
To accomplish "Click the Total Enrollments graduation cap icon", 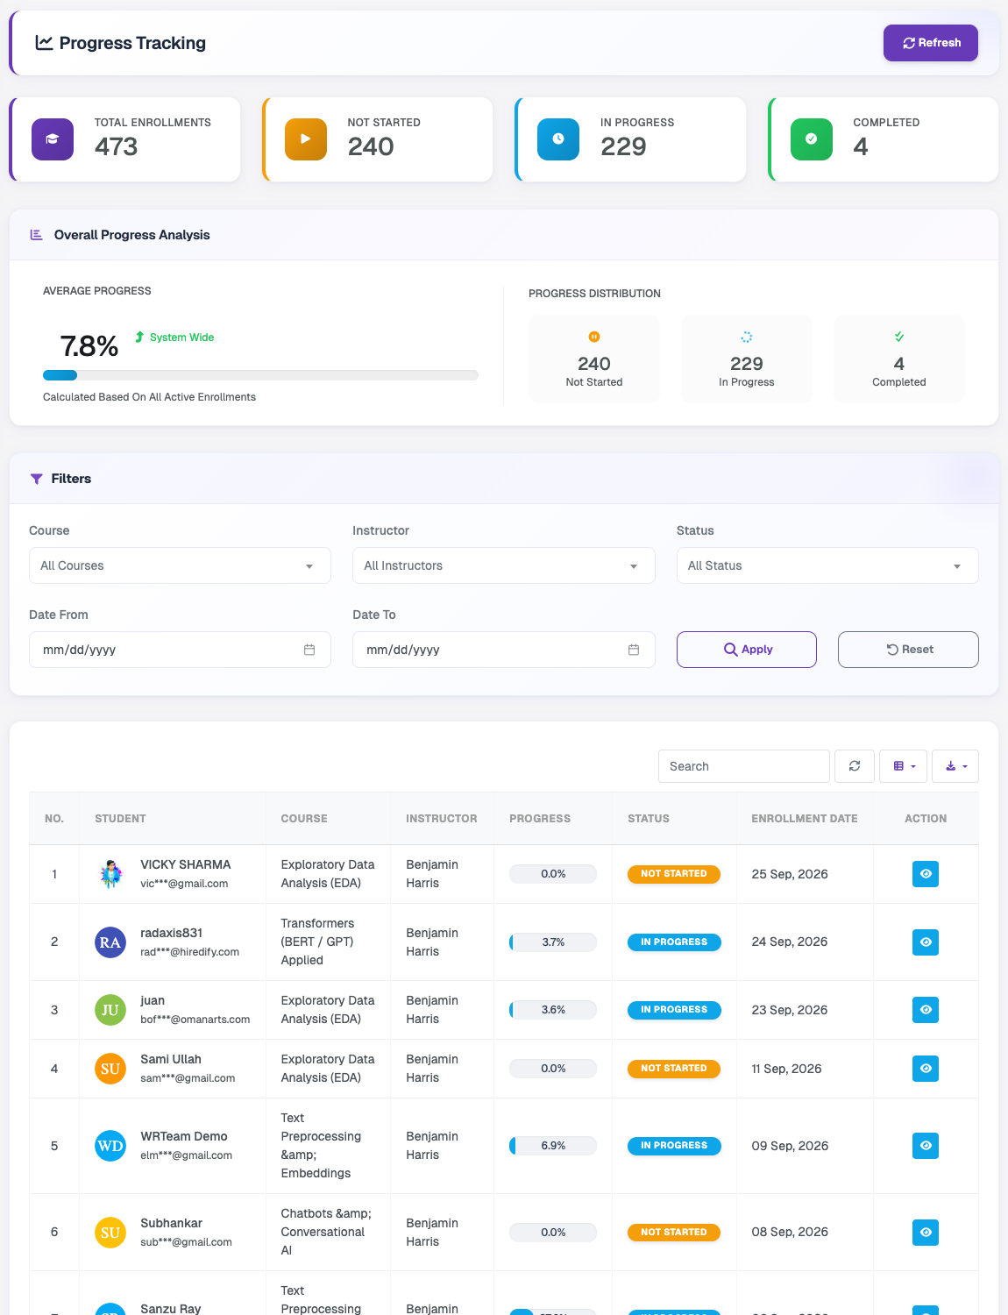I will 53,139.
